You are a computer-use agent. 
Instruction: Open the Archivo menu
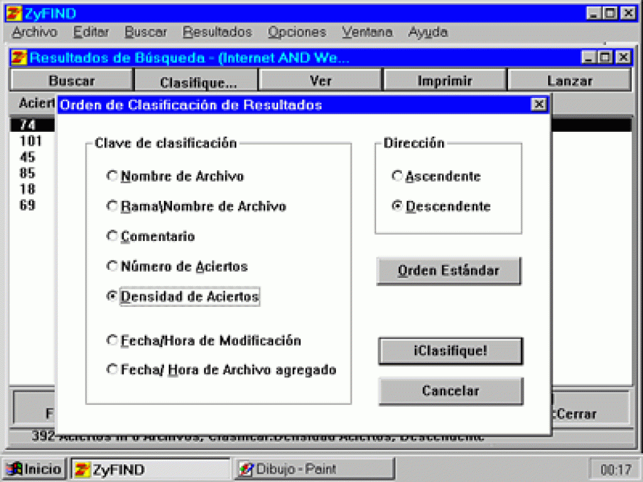click(34, 32)
